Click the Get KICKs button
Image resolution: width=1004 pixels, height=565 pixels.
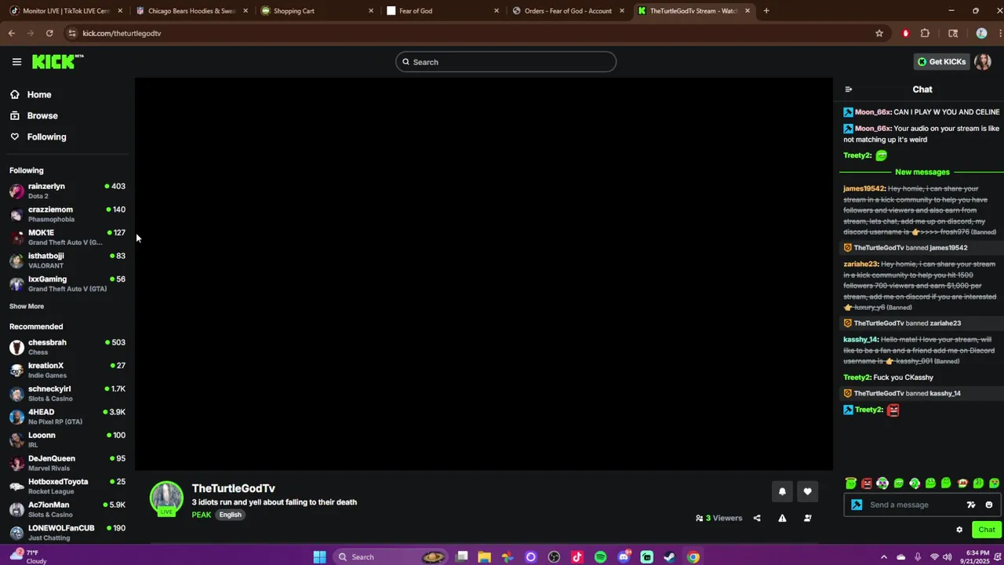941,62
